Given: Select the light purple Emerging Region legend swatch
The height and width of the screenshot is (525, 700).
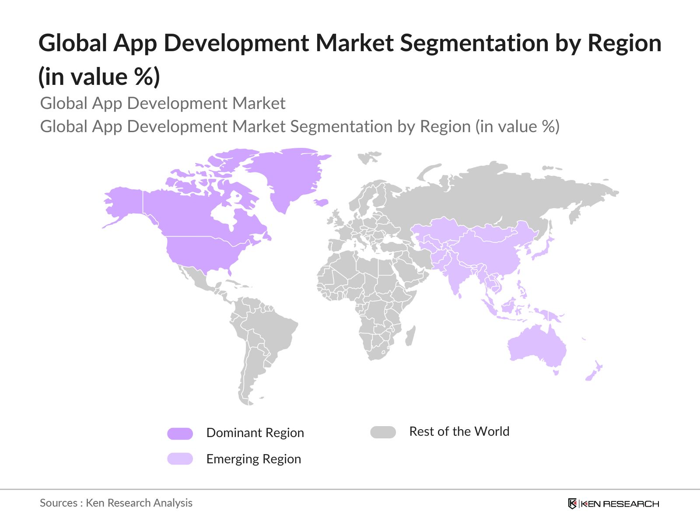Looking at the screenshot, I should point(179,459).
